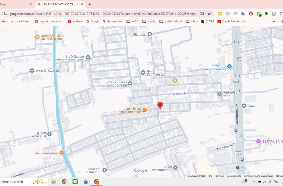Open the โกดังญี่ปุ่นมือสอง shopping marker
Screen dimensions: 283x186
[x=230, y=66]
